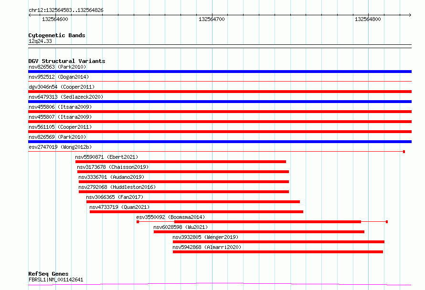Click nsv2792068 (Huddleston2016) label
Viewport: 425px width, 290px height.
(x=117, y=187)
